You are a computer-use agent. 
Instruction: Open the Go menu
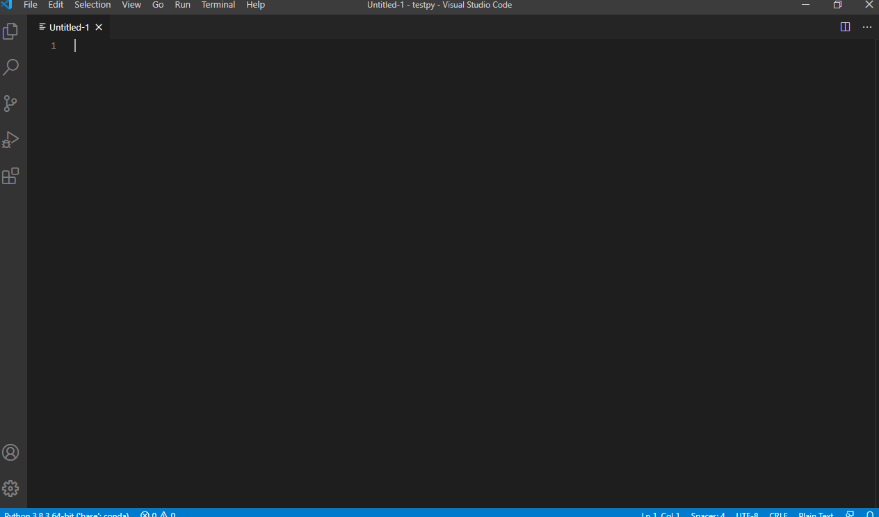[x=158, y=5]
